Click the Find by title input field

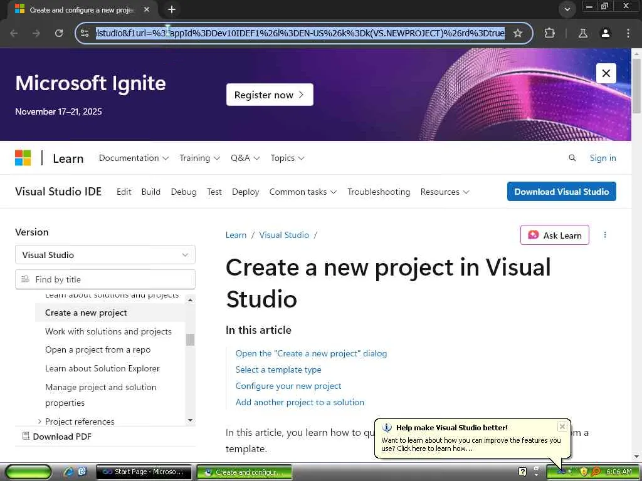pos(105,279)
